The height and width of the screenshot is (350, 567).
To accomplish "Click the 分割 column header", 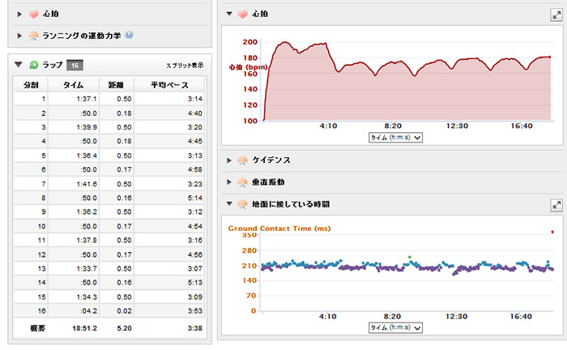I will click(x=31, y=85).
